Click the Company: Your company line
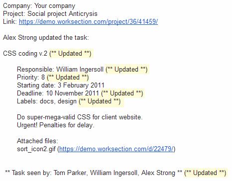 coord(39,6)
